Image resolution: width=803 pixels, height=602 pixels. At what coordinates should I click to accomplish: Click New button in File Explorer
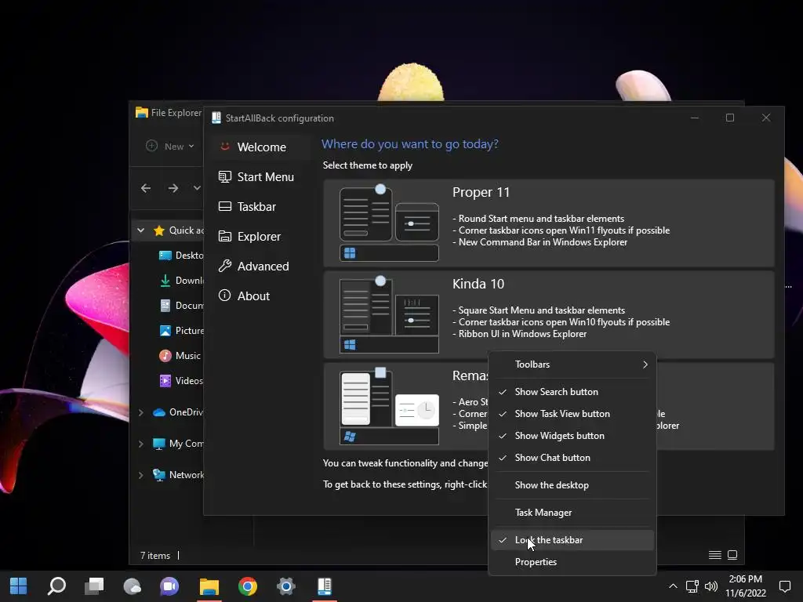tap(170, 147)
